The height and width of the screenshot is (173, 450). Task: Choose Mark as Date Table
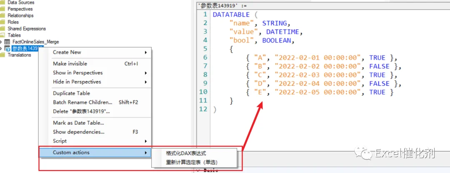coord(95,123)
